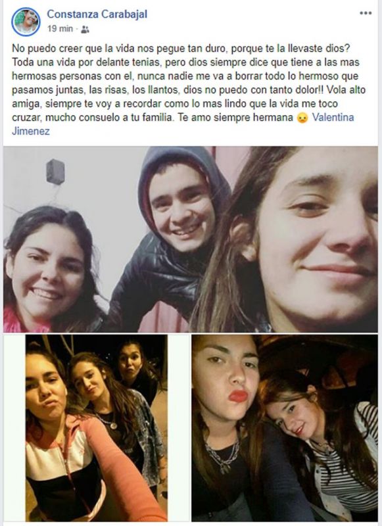
Task: Click the gray wall box in top photo
Action: point(55,172)
